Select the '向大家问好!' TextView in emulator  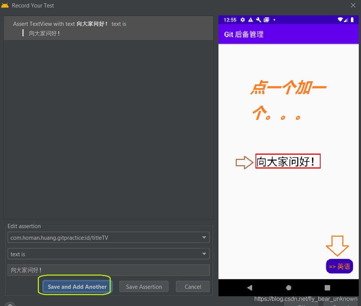point(288,161)
